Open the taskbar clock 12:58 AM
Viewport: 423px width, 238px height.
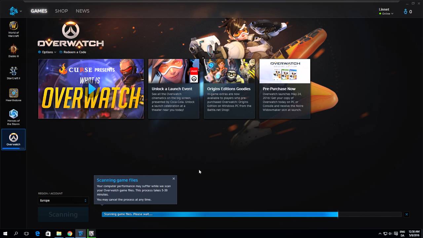pos(414,233)
